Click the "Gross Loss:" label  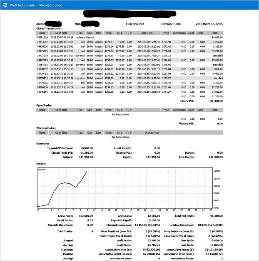pos(125,216)
